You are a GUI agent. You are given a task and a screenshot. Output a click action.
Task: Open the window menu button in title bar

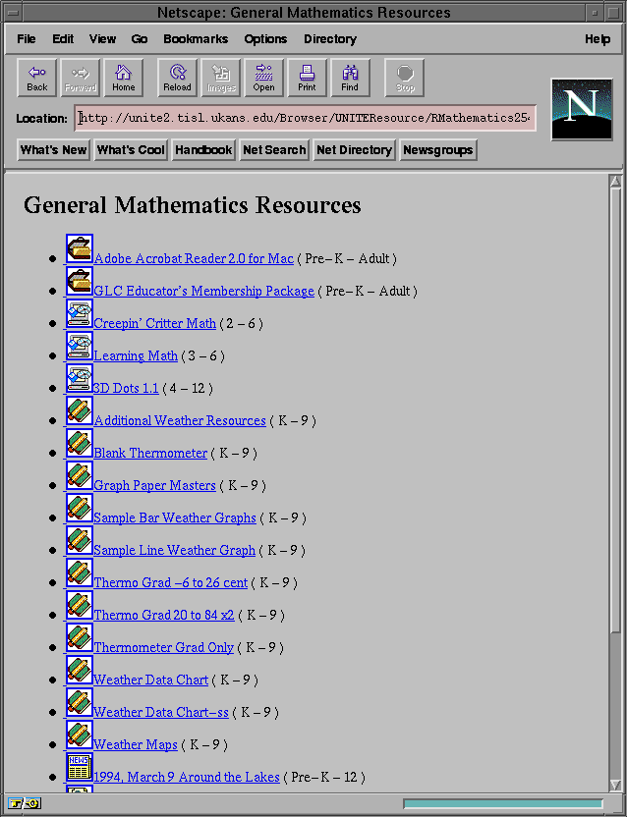pos(13,13)
